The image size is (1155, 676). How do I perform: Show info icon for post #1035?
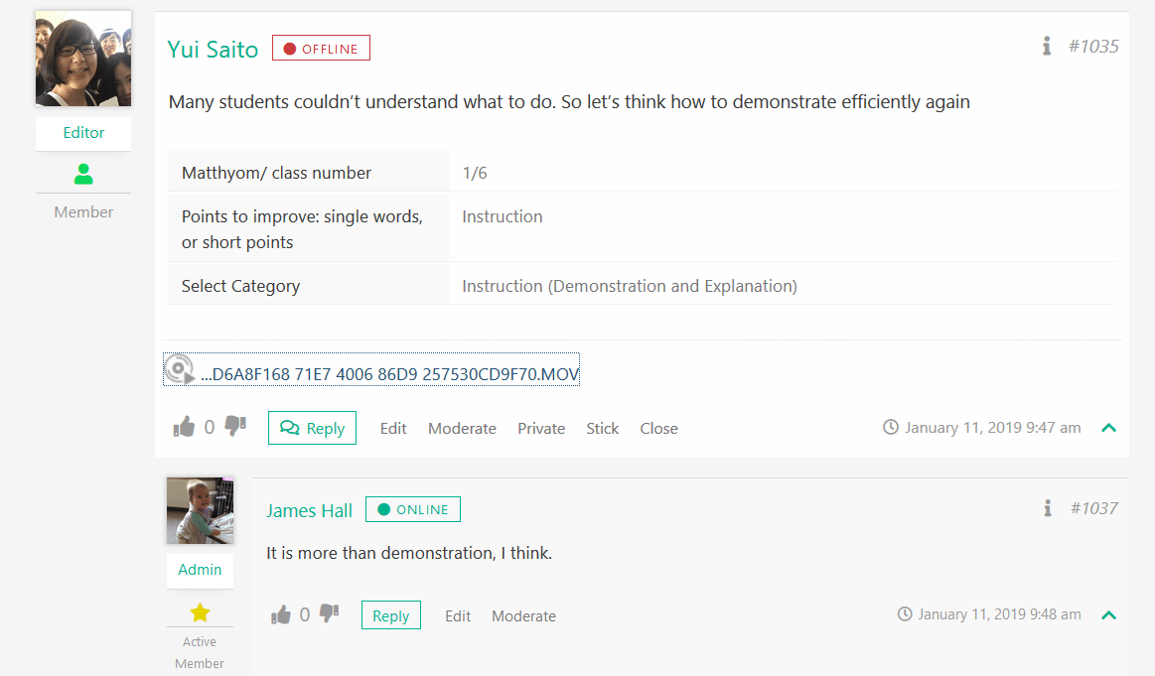click(1047, 46)
